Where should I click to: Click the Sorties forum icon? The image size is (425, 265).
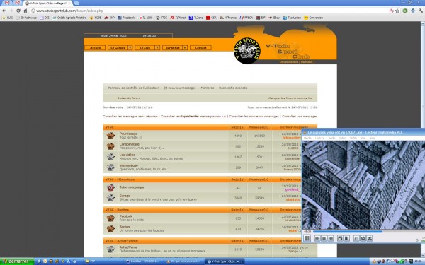[x=110, y=229]
